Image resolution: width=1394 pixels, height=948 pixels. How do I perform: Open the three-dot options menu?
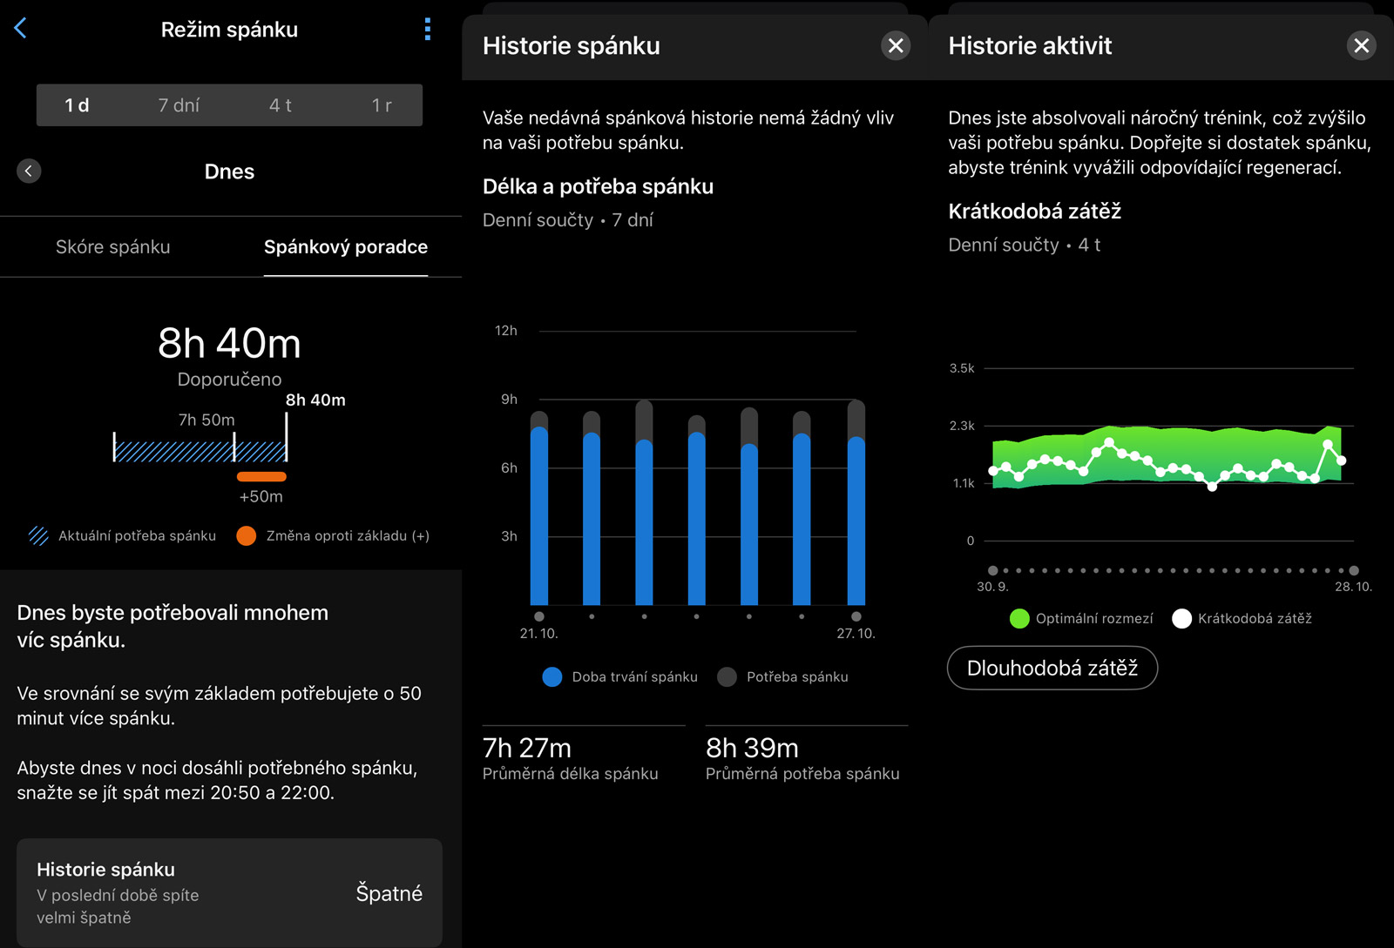click(x=427, y=30)
